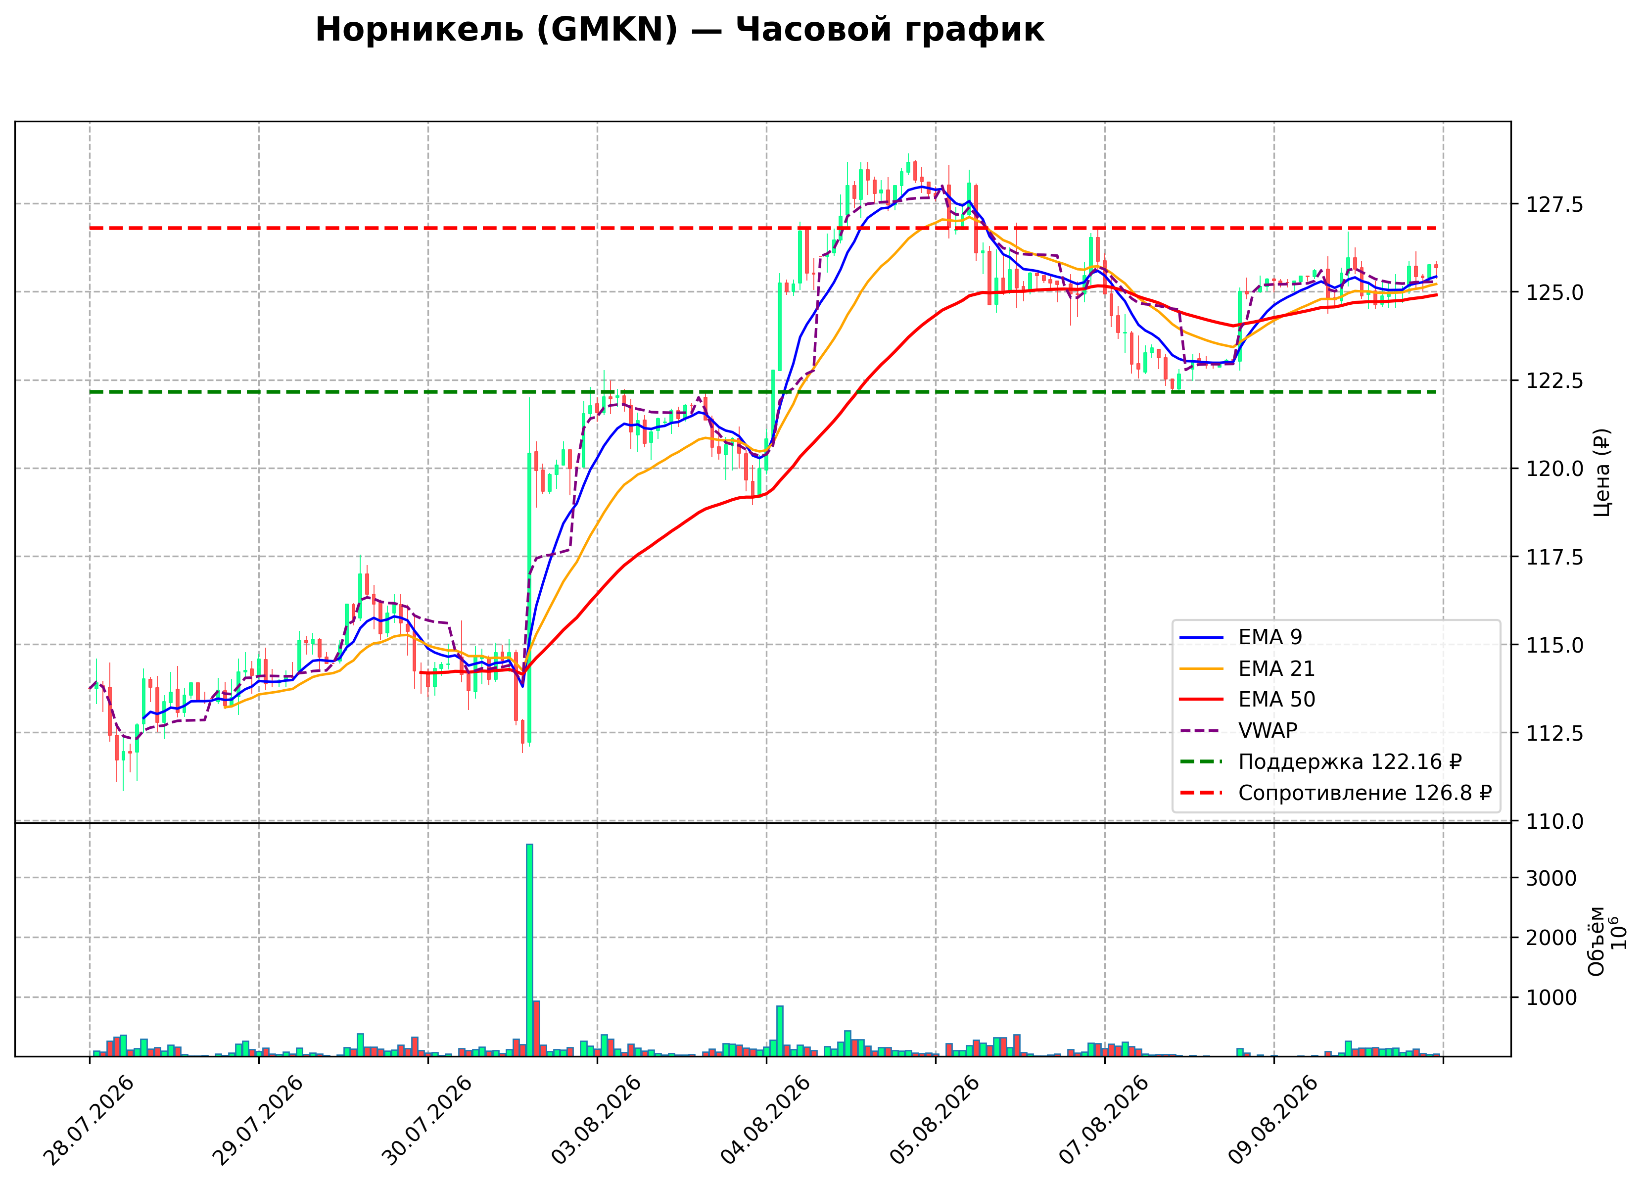The image size is (1646, 1184).
Task: Click the date label 29.07.2026
Action: [258, 1121]
